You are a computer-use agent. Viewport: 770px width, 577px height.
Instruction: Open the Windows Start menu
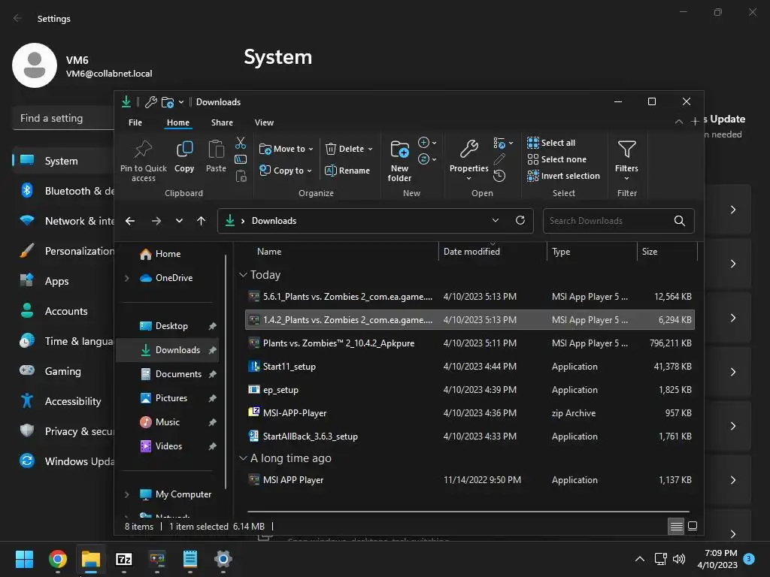pyautogui.click(x=24, y=559)
